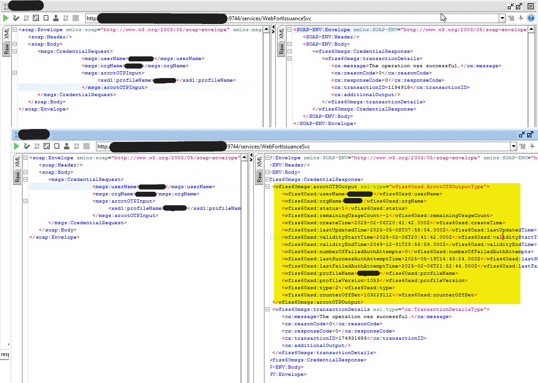Click the recreate request circular arrows icon in lower window
Viewport: 538px width, 383px height.
pyautogui.click(x=47, y=146)
